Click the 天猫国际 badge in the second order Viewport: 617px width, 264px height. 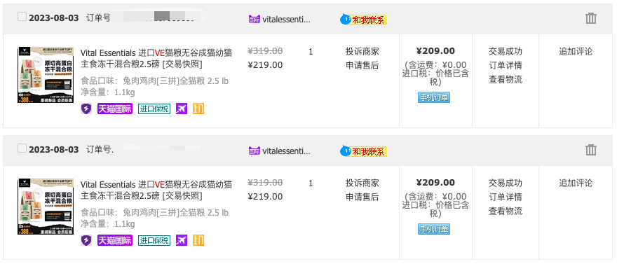(x=115, y=240)
